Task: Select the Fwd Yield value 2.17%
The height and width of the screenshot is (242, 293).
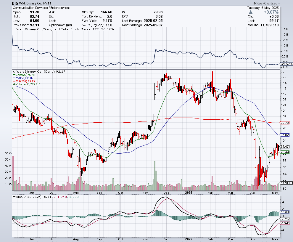Action: [x=107, y=21]
